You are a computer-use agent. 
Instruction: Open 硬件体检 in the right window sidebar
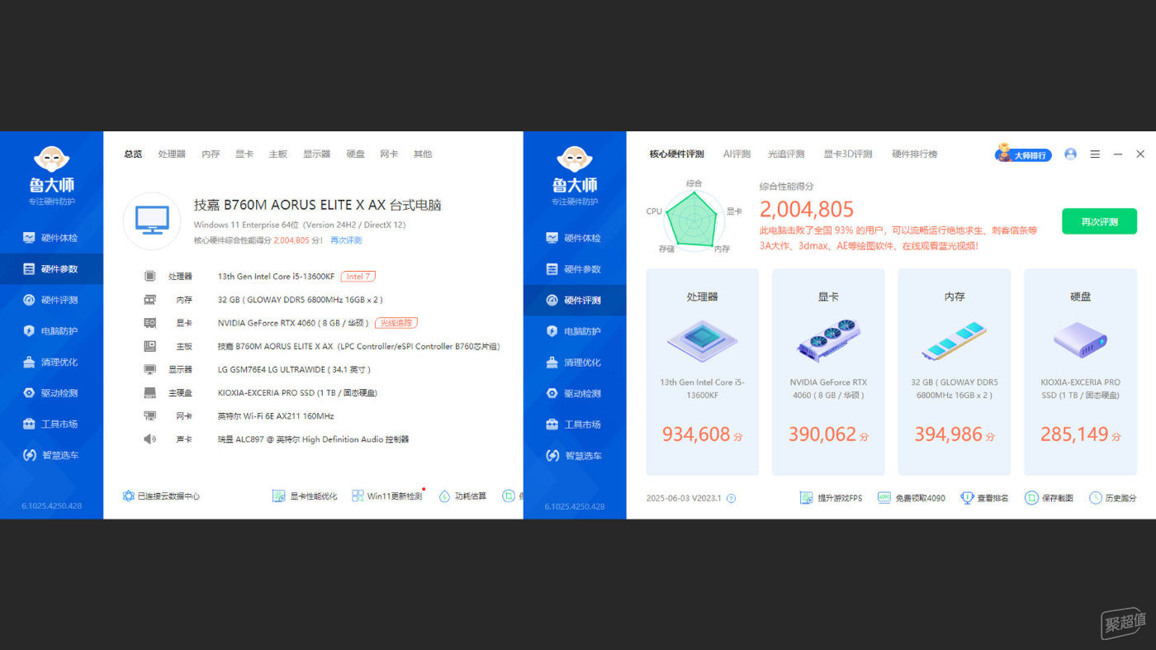[x=575, y=238]
